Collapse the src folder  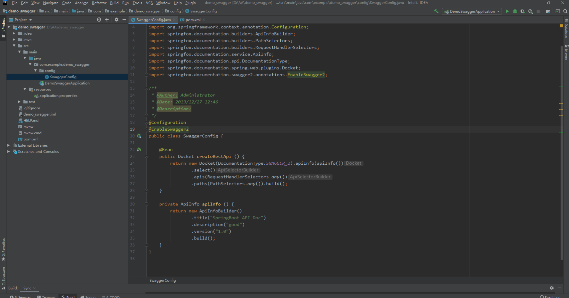(14, 46)
